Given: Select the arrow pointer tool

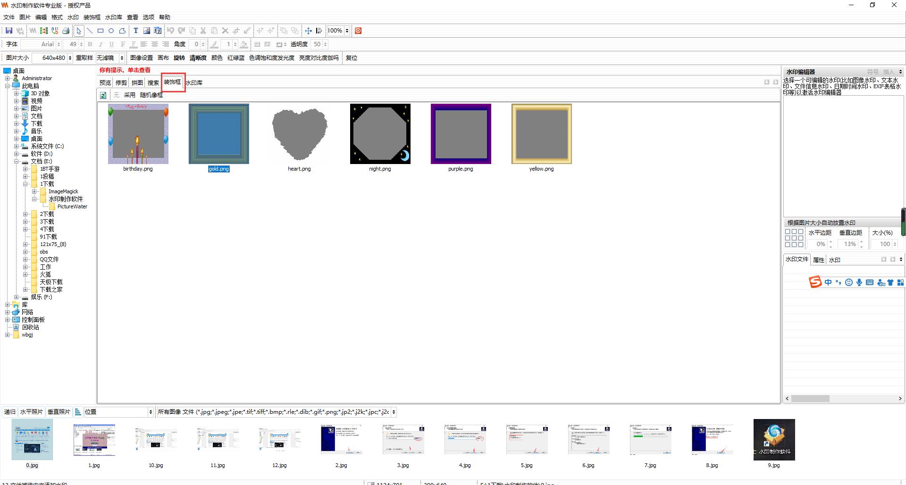Looking at the screenshot, I should tap(78, 31).
